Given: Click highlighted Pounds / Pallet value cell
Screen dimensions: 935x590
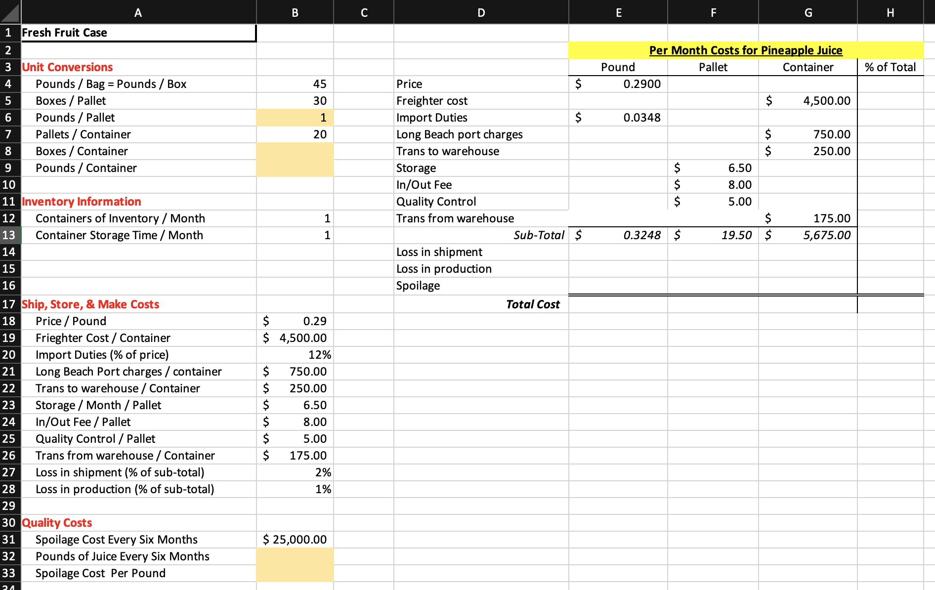Looking at the screenshot, I should 295,118.
